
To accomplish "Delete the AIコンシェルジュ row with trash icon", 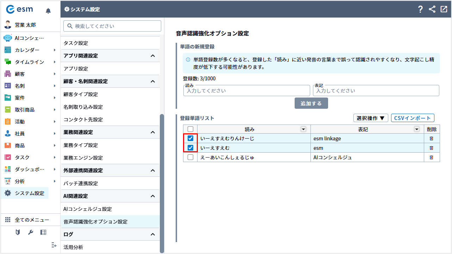I will pyautogui.click(x=431, y=158).
